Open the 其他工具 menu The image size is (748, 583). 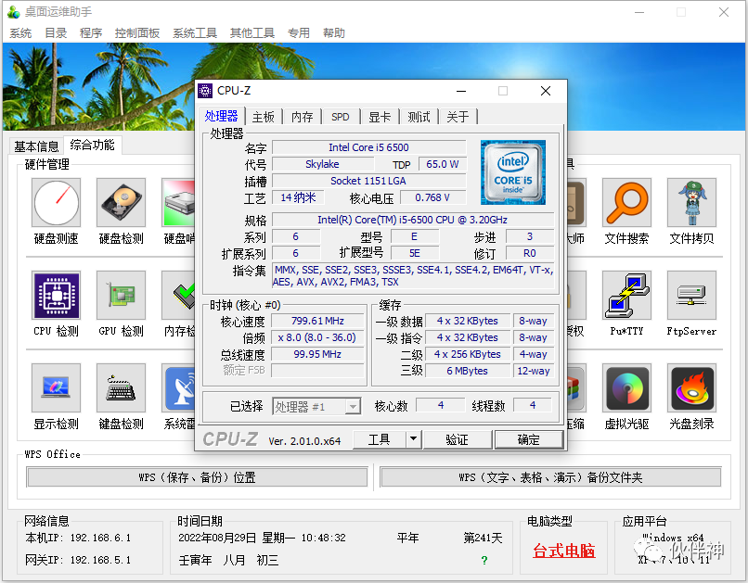tap(251, 33)
